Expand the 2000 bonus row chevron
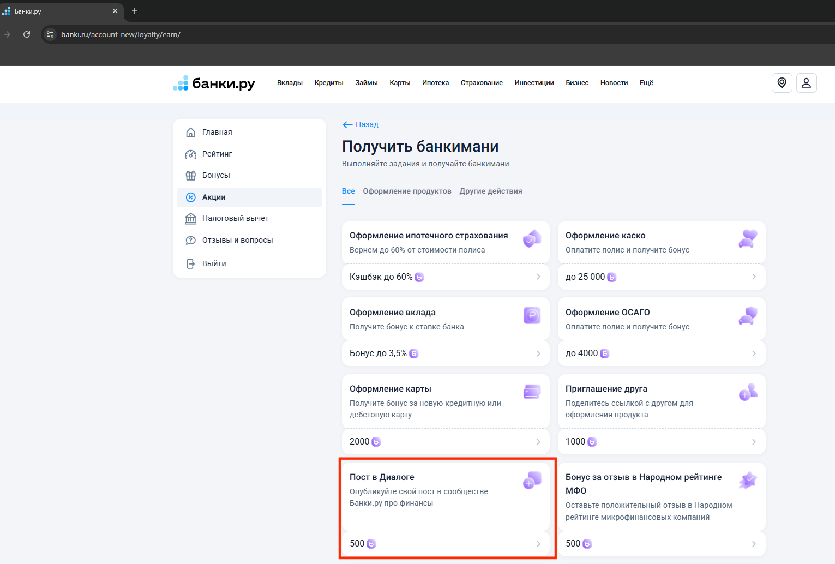Image resolution: width=835 pixels, height=564 pixels. coord(538,442)
